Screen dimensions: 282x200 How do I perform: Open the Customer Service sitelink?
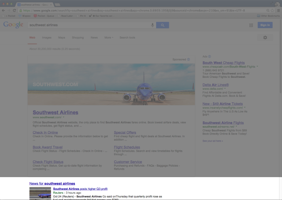pyautogui.click(x=128, y=162)
